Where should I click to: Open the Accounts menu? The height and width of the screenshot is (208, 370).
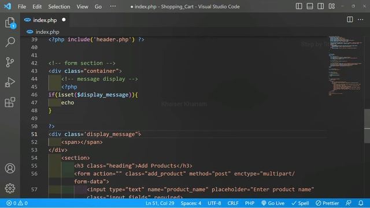click(x=10, y=168)
